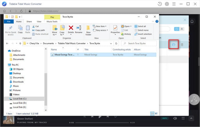This screenshot has width=200, height=127.
Task: Show file History
Action: 126,34
